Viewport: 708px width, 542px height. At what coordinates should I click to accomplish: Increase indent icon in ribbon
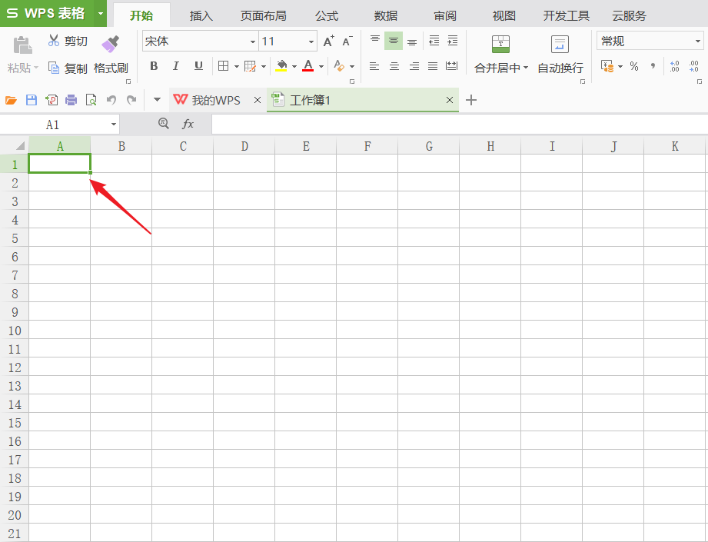pyautogui.click(x=453, y=41)
